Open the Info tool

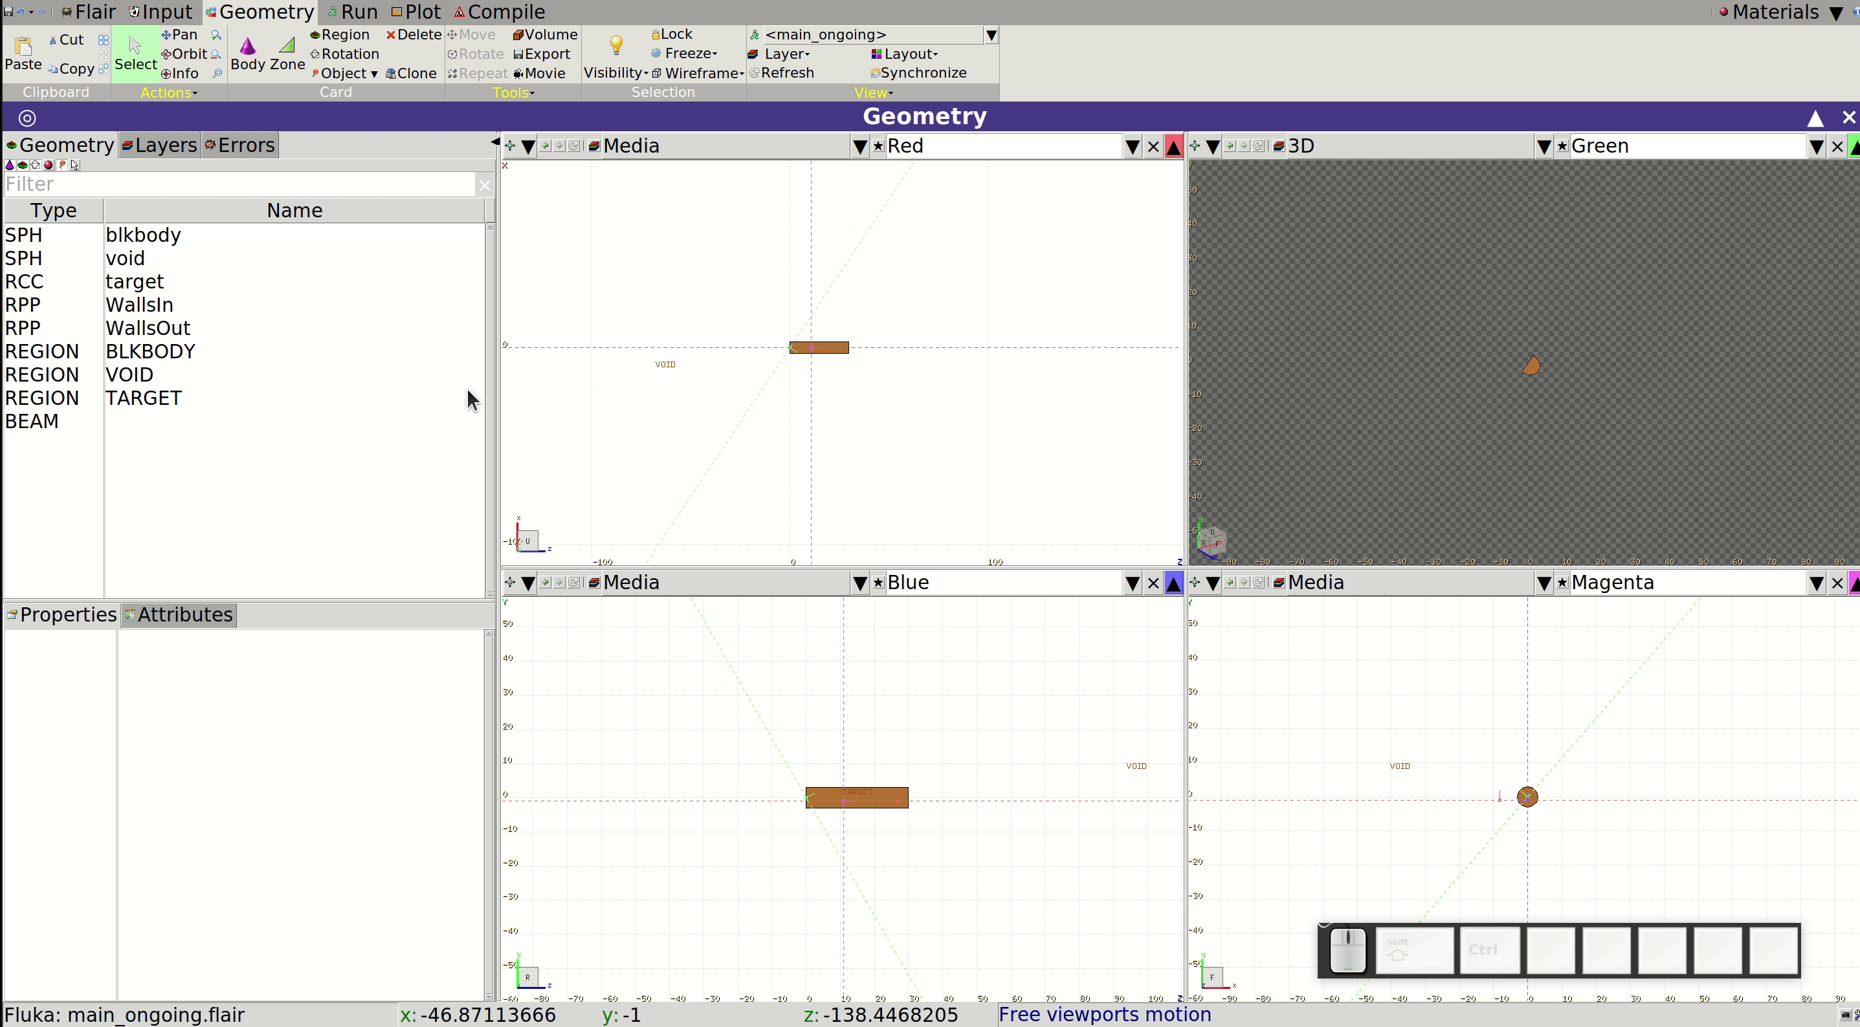click(180, 74)
